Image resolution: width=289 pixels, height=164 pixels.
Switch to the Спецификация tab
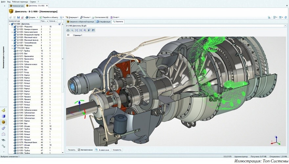(103, 22)
